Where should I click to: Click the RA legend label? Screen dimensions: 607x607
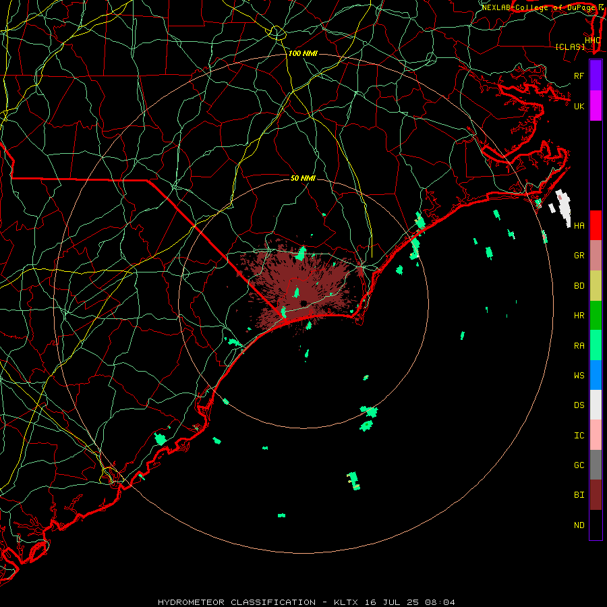click(579, 346)
